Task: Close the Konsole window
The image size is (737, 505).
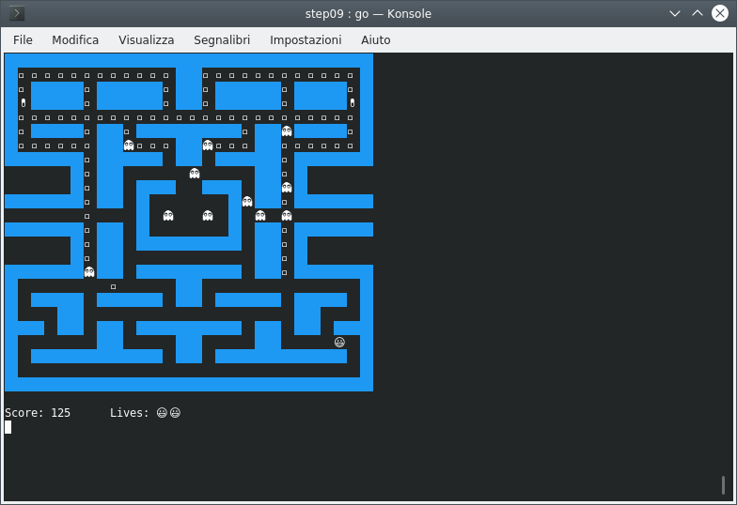Action: pos(720,13)
